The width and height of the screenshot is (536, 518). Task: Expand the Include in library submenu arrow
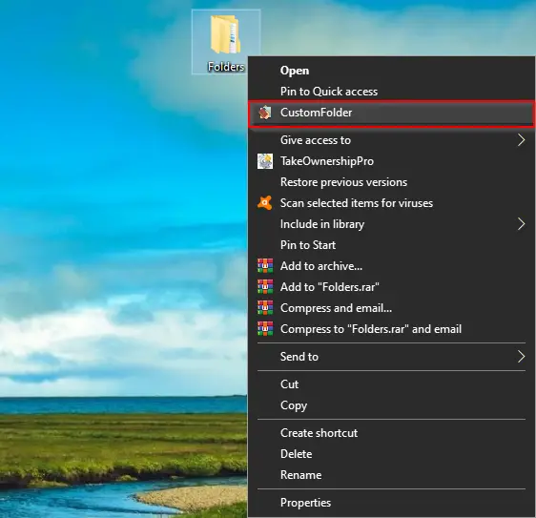point(521,224)
